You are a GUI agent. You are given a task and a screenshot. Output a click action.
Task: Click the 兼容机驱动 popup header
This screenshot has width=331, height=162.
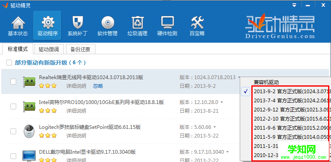coord(266,82)
